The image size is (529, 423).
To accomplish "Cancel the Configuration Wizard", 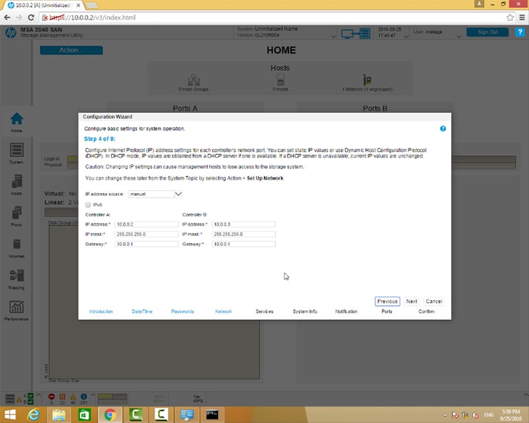I will coord(434,301).
